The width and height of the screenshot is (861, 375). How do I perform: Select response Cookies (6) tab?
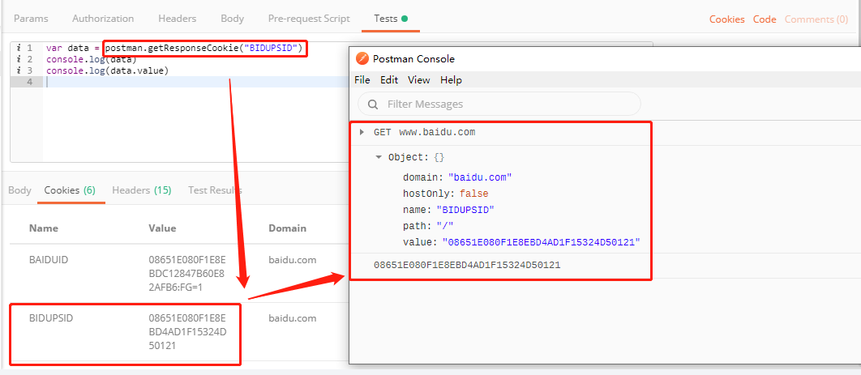tap(71, 190)
